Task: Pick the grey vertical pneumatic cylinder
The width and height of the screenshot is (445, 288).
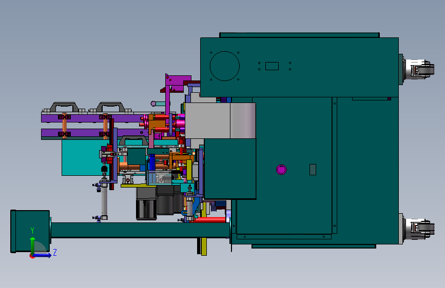Action: coord(104,200)
